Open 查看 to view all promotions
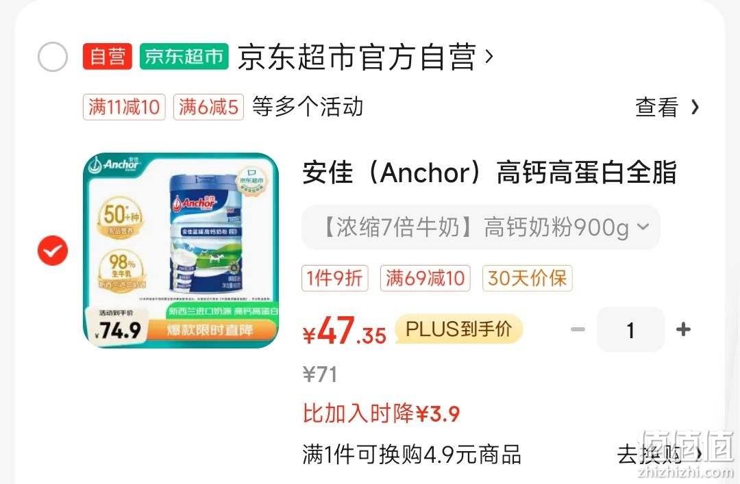The width and height of the screenshot is (740, 484). click(x=667, y=107)
